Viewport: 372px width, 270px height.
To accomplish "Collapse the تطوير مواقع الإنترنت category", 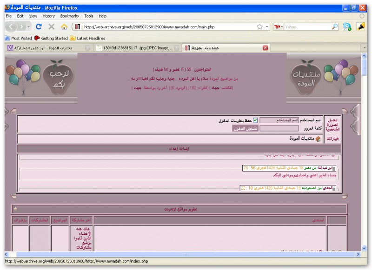I will (15, 209).
